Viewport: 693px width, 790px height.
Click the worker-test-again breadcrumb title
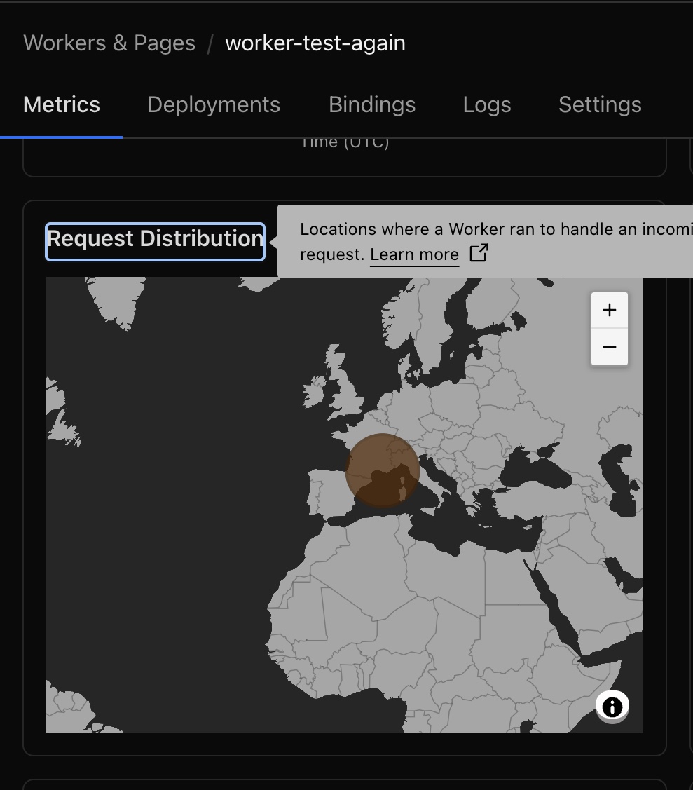(x=315, y=43)
